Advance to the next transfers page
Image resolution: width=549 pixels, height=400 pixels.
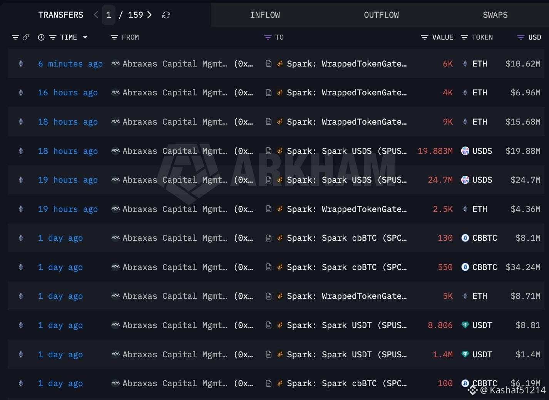pos(149,15)
